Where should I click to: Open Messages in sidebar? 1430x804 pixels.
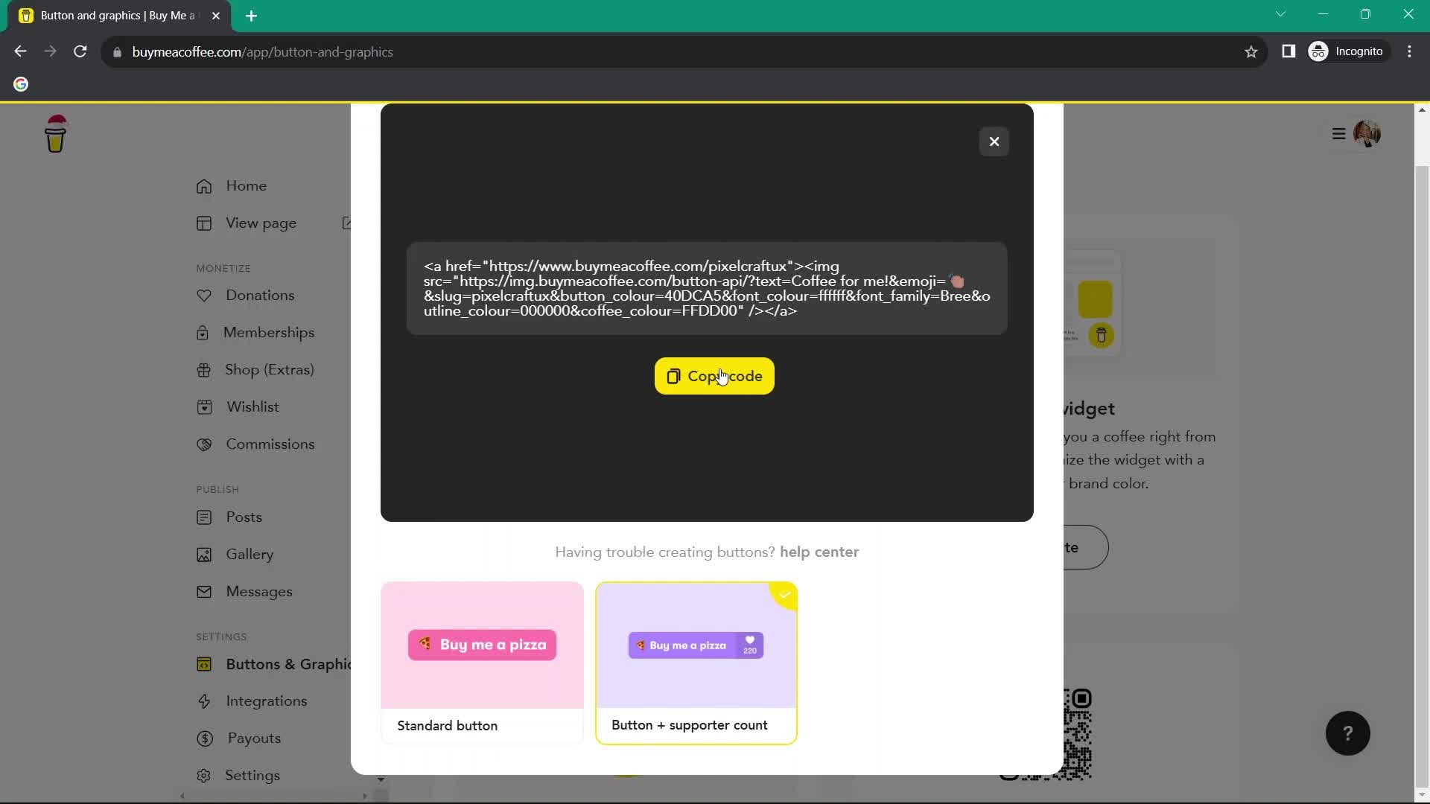click(258, 591)
